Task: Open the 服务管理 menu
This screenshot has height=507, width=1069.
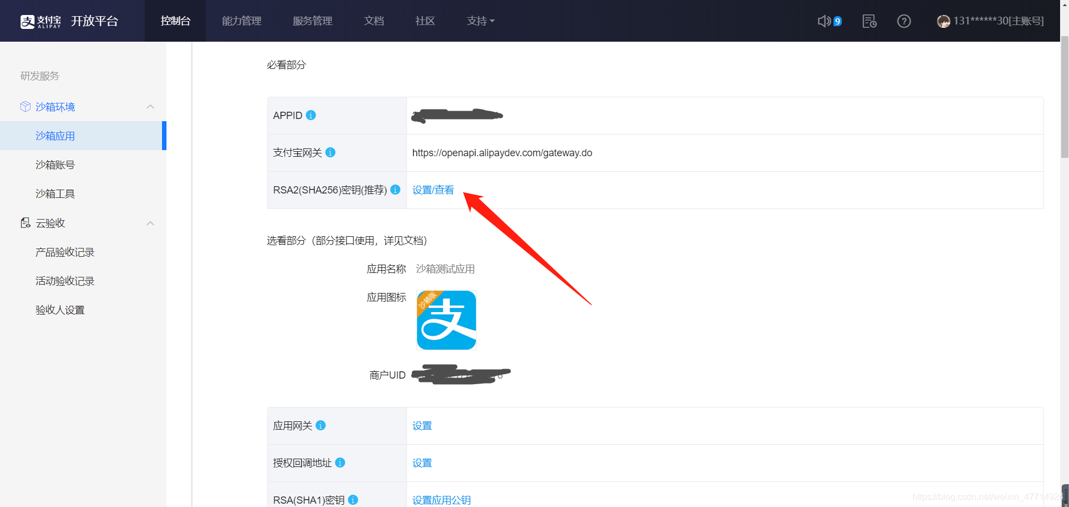Action: (312, 21)
